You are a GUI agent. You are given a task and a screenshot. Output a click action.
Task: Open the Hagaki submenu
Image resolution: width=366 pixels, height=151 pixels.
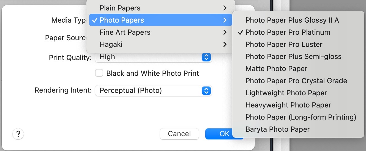pos(160,44)
